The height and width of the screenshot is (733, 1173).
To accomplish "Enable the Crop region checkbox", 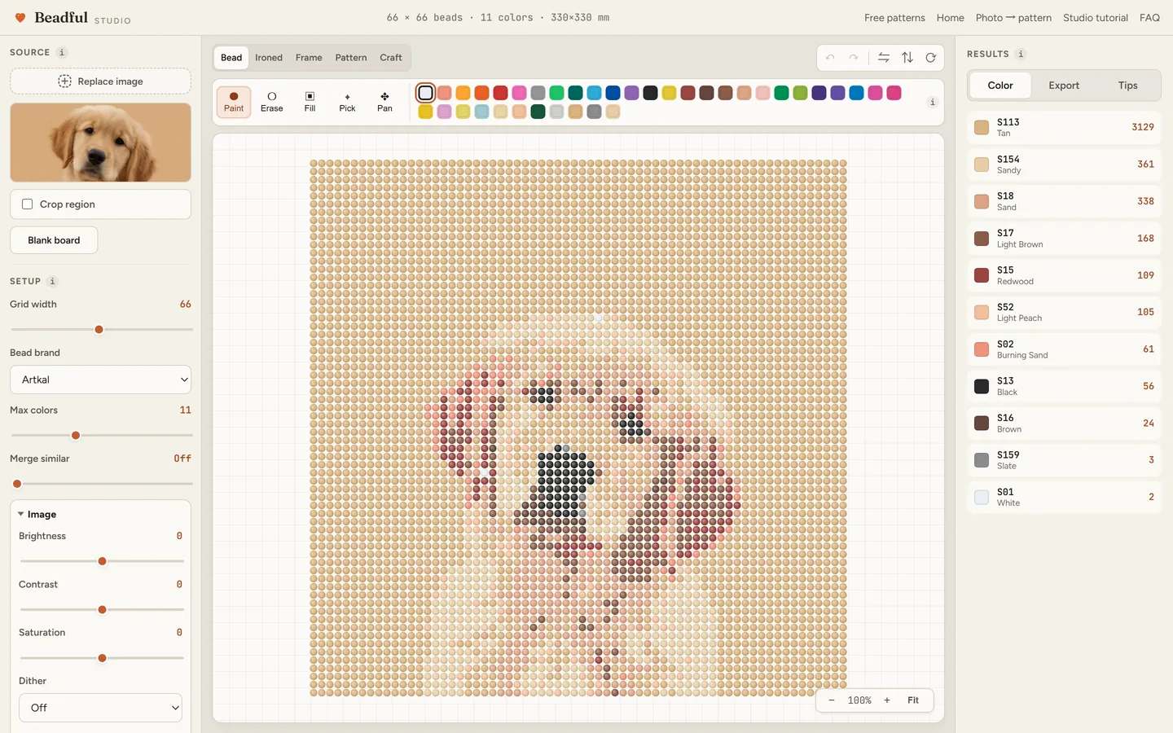I will click(28, 204).
